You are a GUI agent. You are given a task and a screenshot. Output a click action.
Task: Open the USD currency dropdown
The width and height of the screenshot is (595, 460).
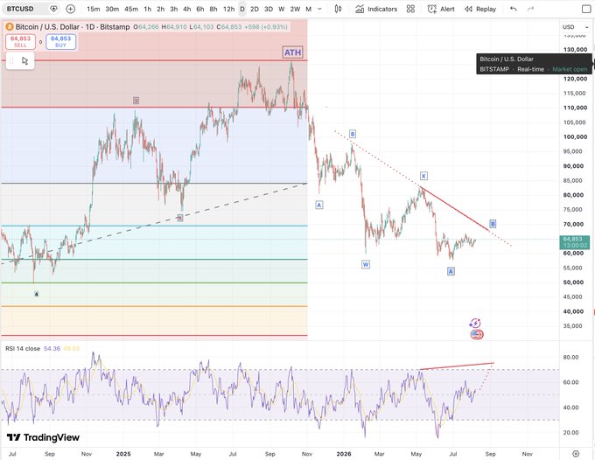tap(575, 27)
